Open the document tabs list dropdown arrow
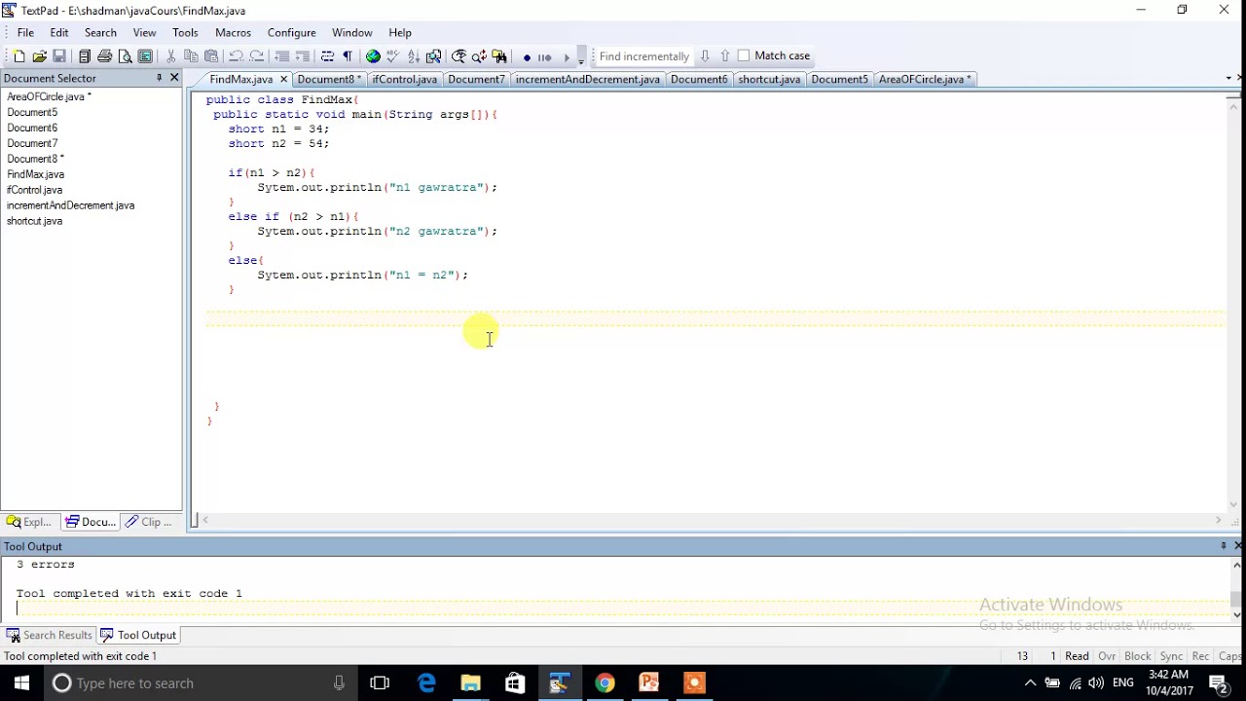The height and width of the screenshot is (701, 1246). pos(1228,78)
